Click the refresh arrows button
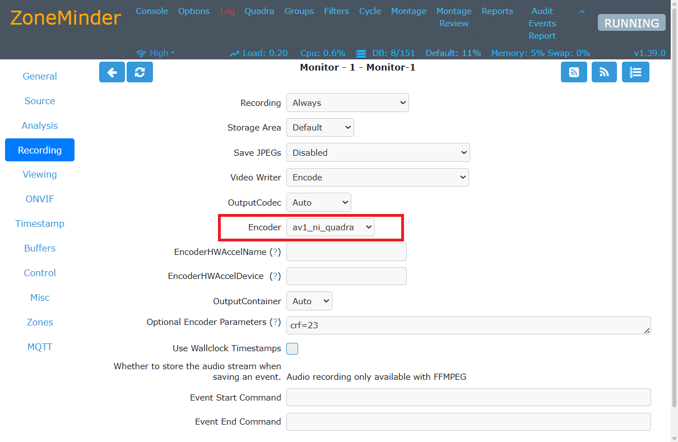The height and width of the screenshot is (442, 678). [140, 72]
